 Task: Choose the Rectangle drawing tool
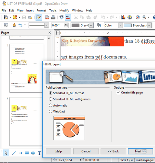[x=27, y=153]
